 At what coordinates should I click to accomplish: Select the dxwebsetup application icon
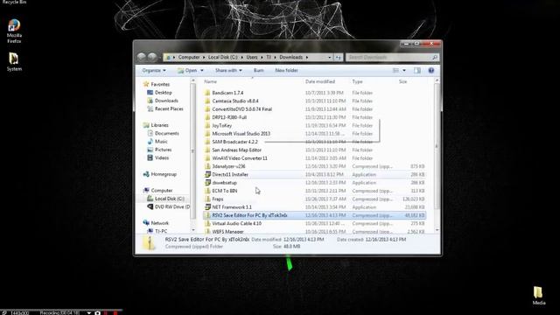click(207, 183)
